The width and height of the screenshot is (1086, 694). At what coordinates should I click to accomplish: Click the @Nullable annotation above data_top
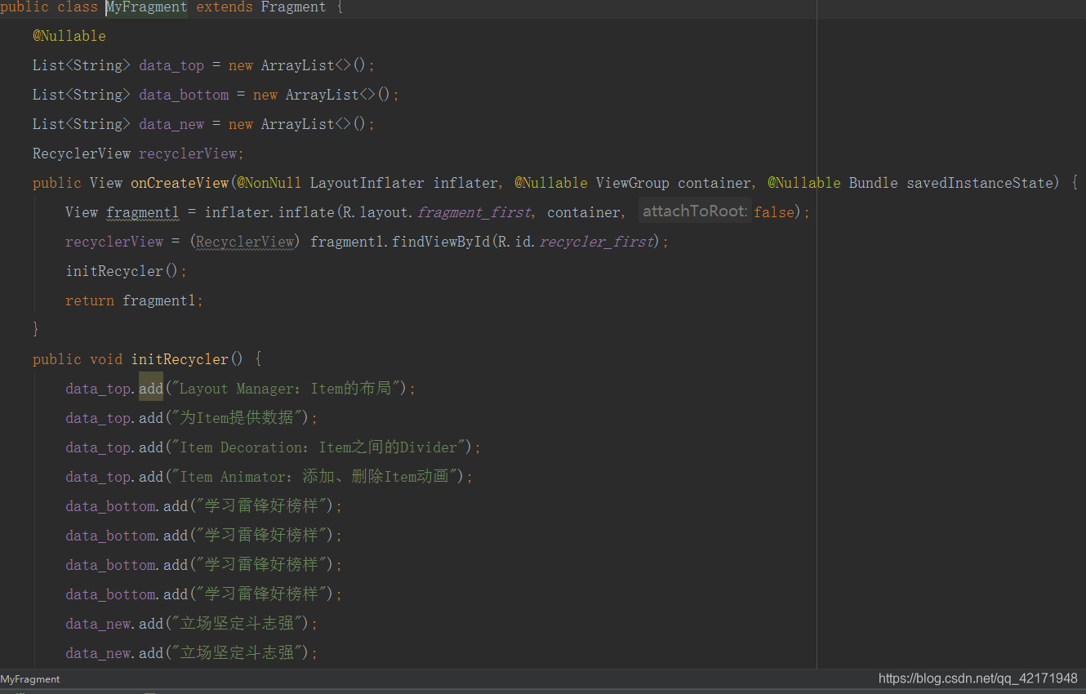pyautogui.click(x=69, y=36)
